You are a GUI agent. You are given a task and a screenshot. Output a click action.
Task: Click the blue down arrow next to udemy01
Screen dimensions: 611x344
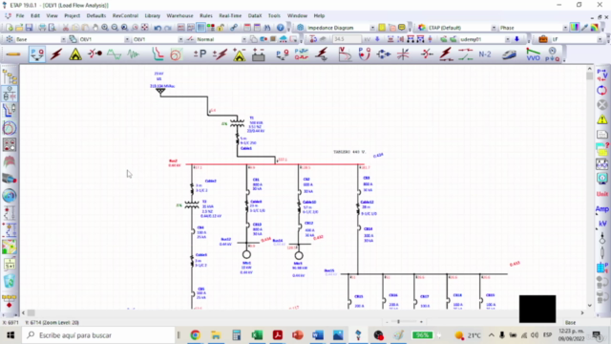[516, 39]
